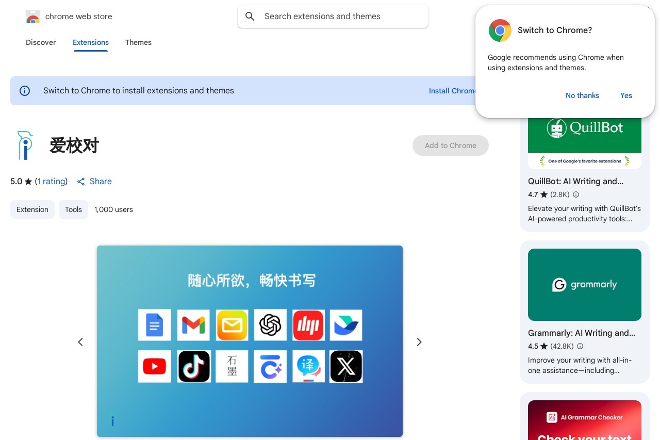Click the 1,000 users text
The image size is (660, 440).
coord(113,209)
